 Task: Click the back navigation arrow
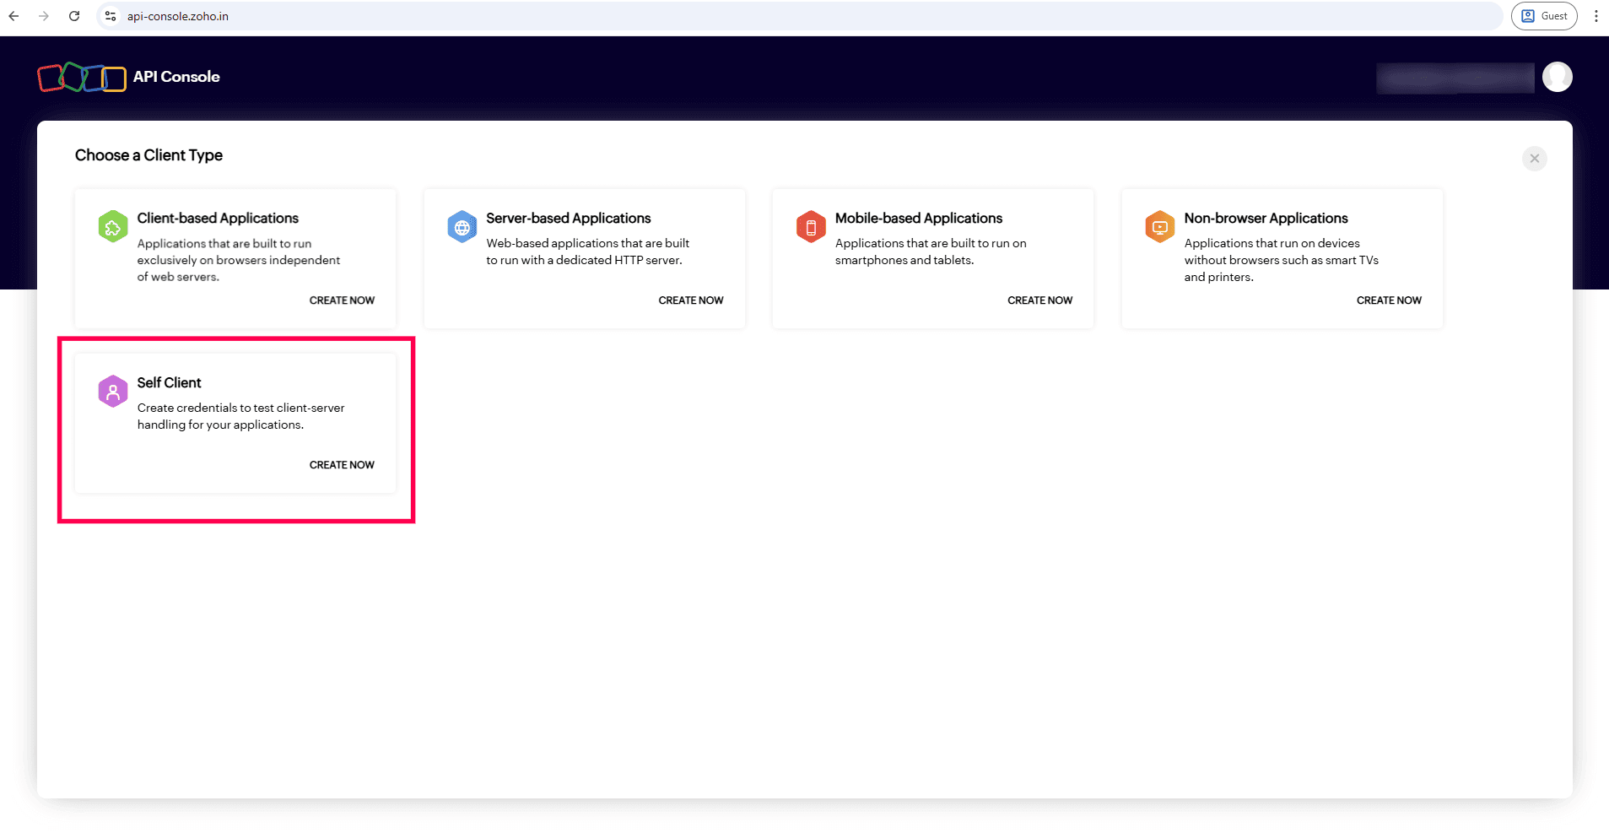tap(13, 15)
